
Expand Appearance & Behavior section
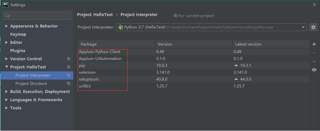tap(7, 26)
